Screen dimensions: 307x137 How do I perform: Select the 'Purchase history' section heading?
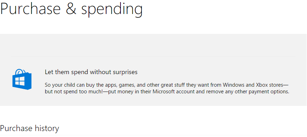click(x=30, y=128)
